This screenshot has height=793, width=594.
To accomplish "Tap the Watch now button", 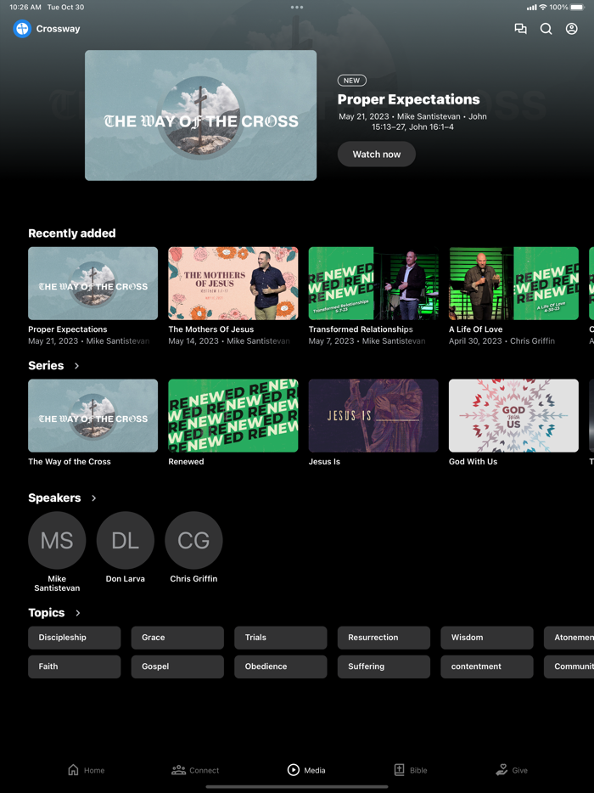I will tap(377, 155).
